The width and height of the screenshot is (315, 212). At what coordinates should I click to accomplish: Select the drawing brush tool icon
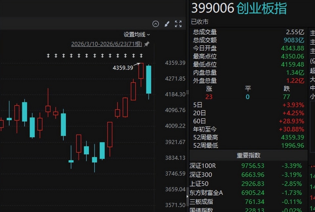(167, 24)
